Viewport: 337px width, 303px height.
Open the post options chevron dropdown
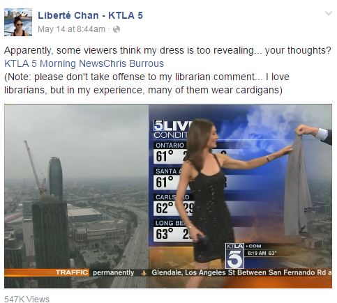coord(328,13)
